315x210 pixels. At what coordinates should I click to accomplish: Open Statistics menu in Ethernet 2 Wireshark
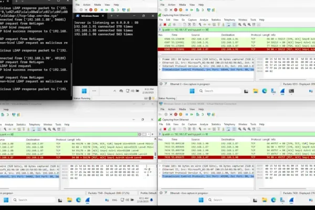coord(216,20)
